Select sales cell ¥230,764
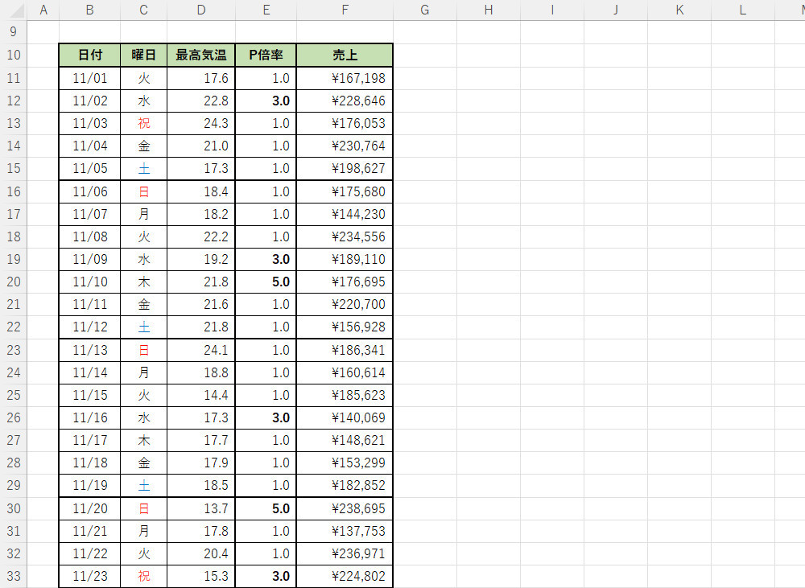The height and width of the screenshot is (588, 805). [345, 146]
